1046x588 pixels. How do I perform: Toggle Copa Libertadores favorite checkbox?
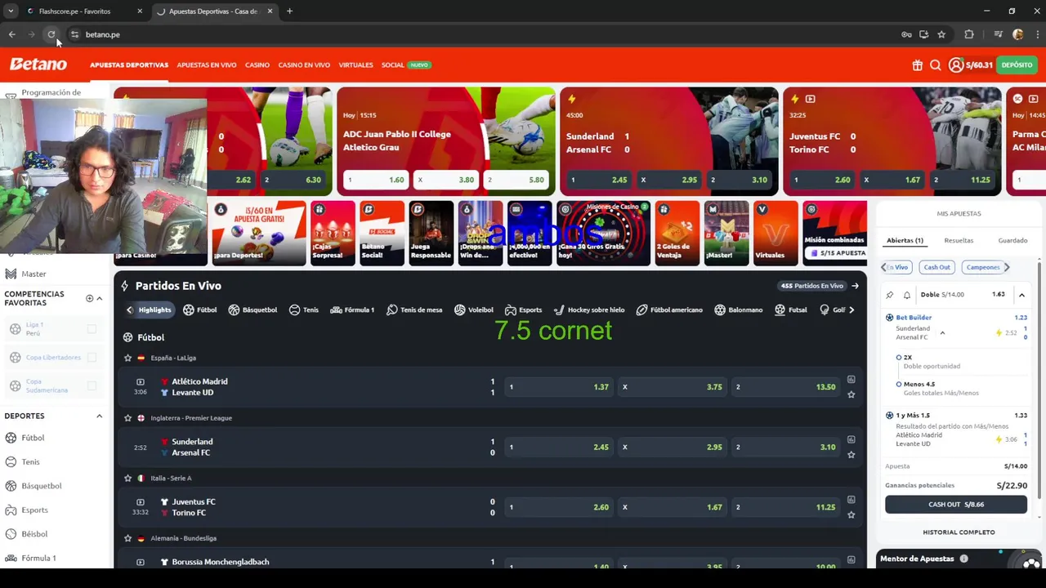[x=92, y=357]
